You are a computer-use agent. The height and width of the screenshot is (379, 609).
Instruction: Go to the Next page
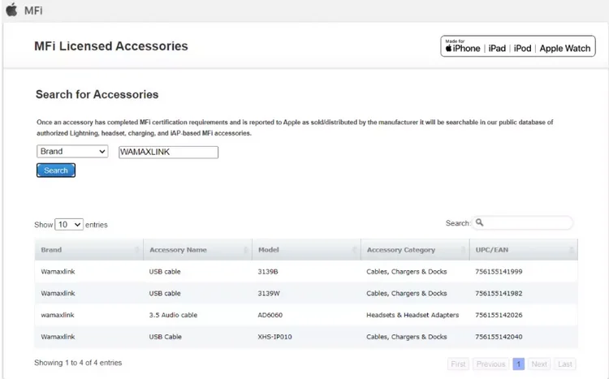[x=539, y=364]
